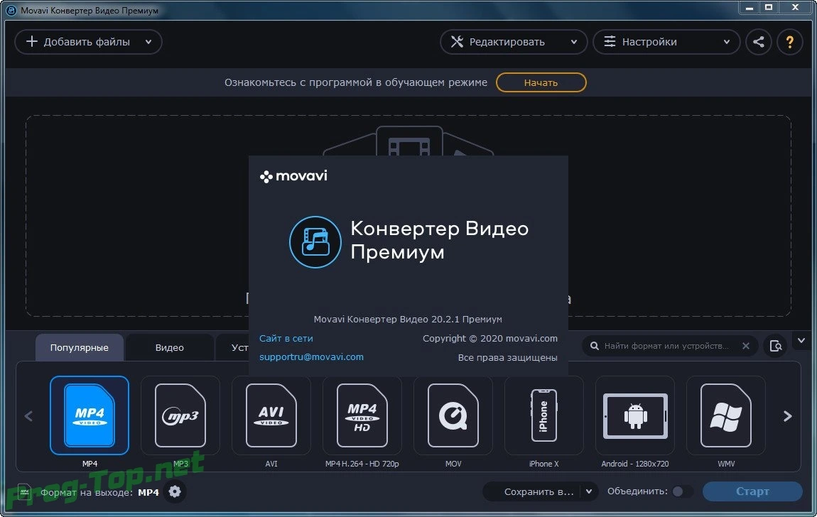Switch to the Популярные tab
The height and width of the screenshot is (517, 817).
point(79,347)
